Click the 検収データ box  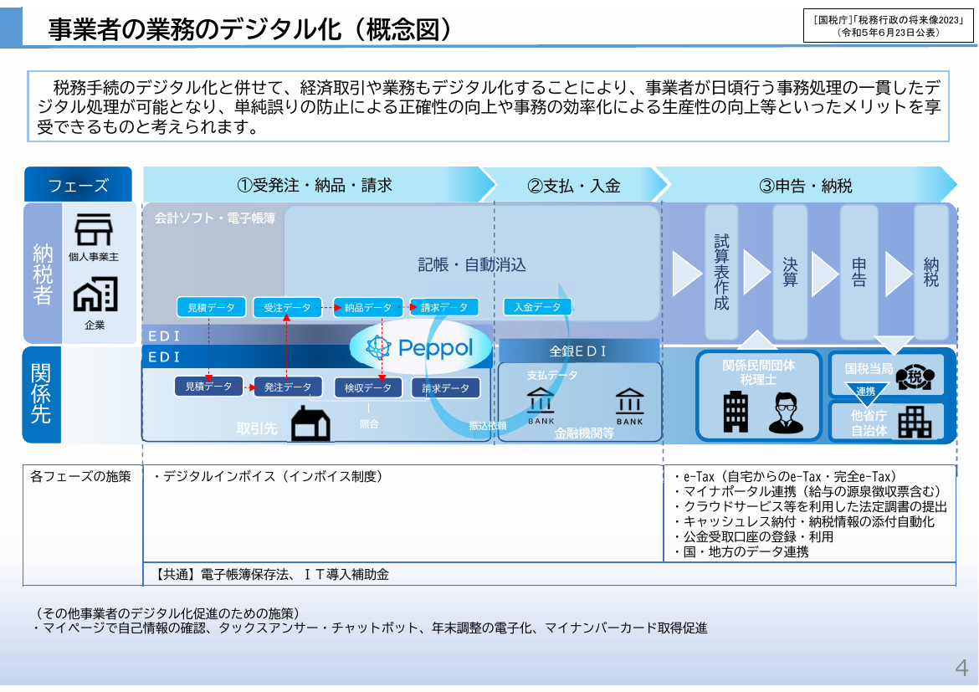point(367,388)
